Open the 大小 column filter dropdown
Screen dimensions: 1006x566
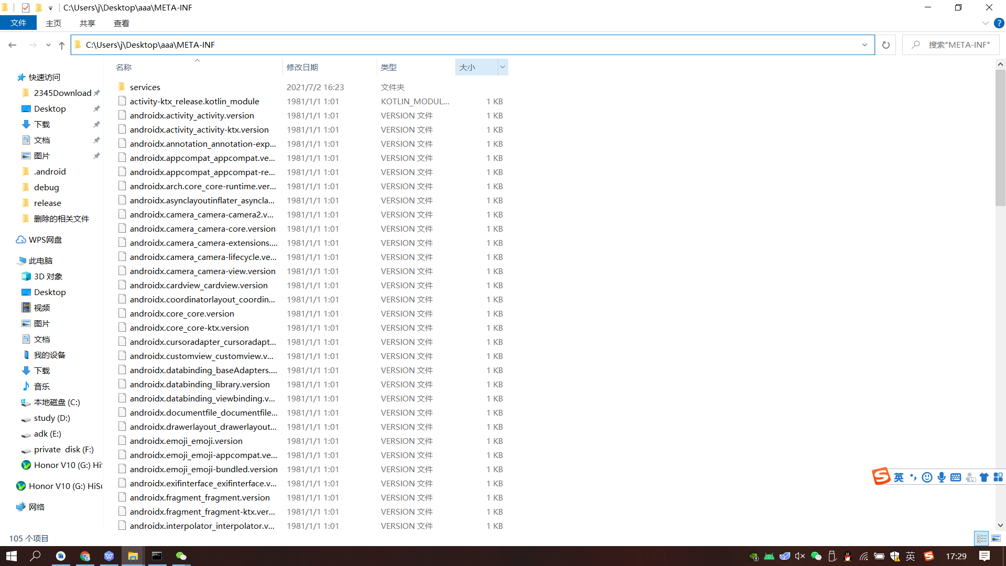(x=502, y=67)
